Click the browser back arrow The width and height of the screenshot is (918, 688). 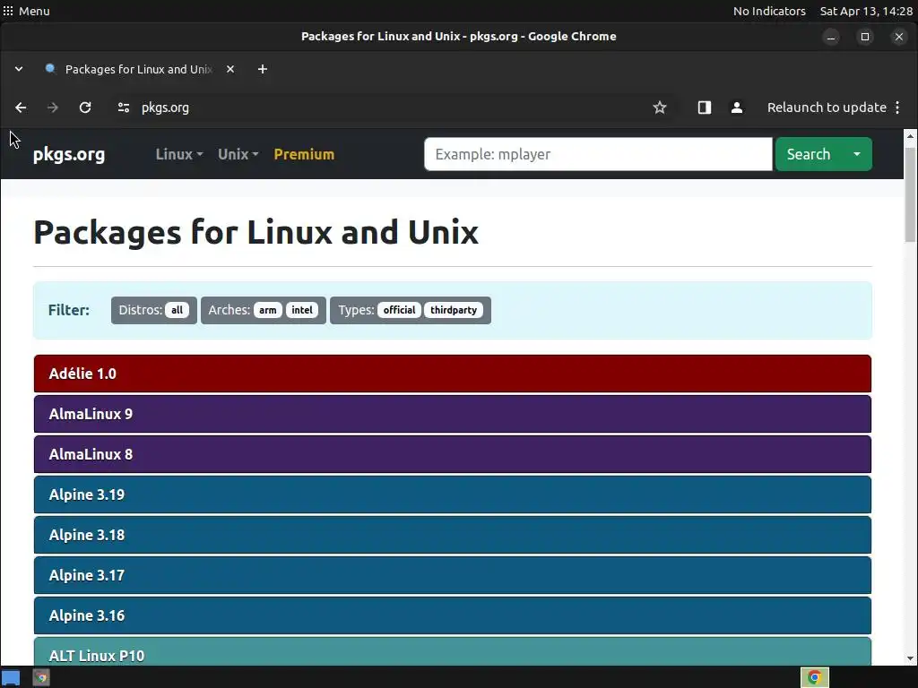(21, 107)
